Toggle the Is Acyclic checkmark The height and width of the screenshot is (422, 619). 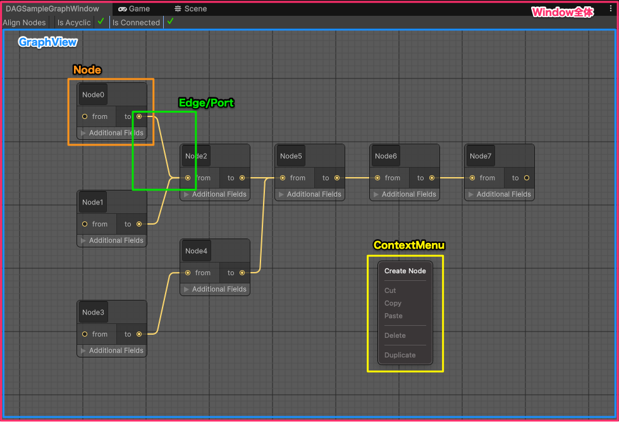pyautogui.click(x=101, y=22)
